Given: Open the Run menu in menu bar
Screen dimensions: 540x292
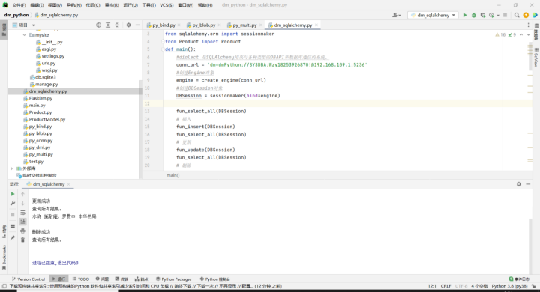Looking at the screenshot, I should click(130, 5).
